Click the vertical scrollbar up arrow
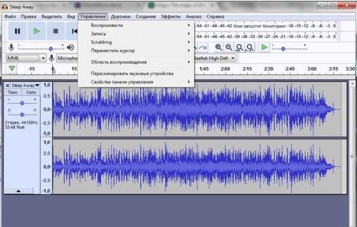Image resolution: width=357 pixels, height=227 pixels. 352,83
